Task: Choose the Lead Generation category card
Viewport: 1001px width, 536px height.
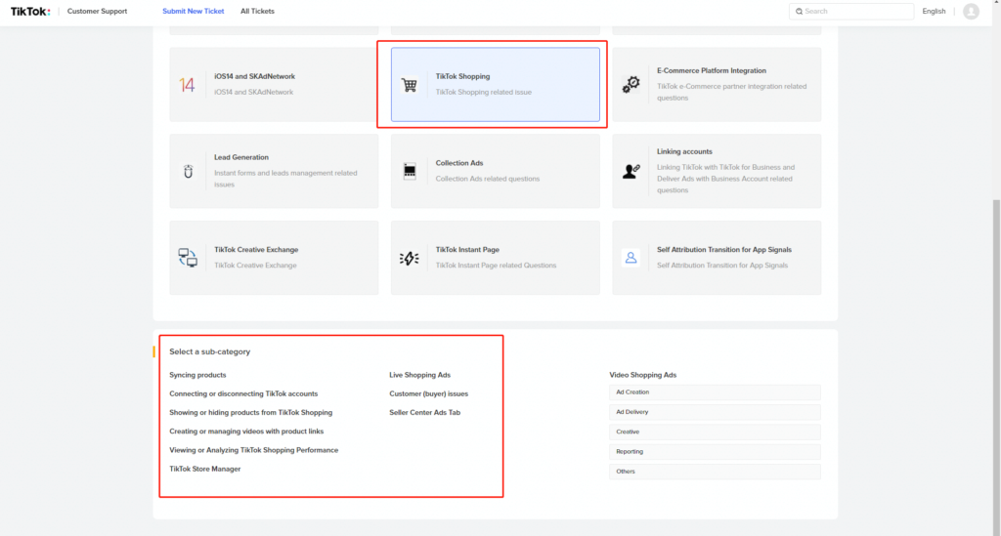Action: pyautogui.click(x=274, y=171)
